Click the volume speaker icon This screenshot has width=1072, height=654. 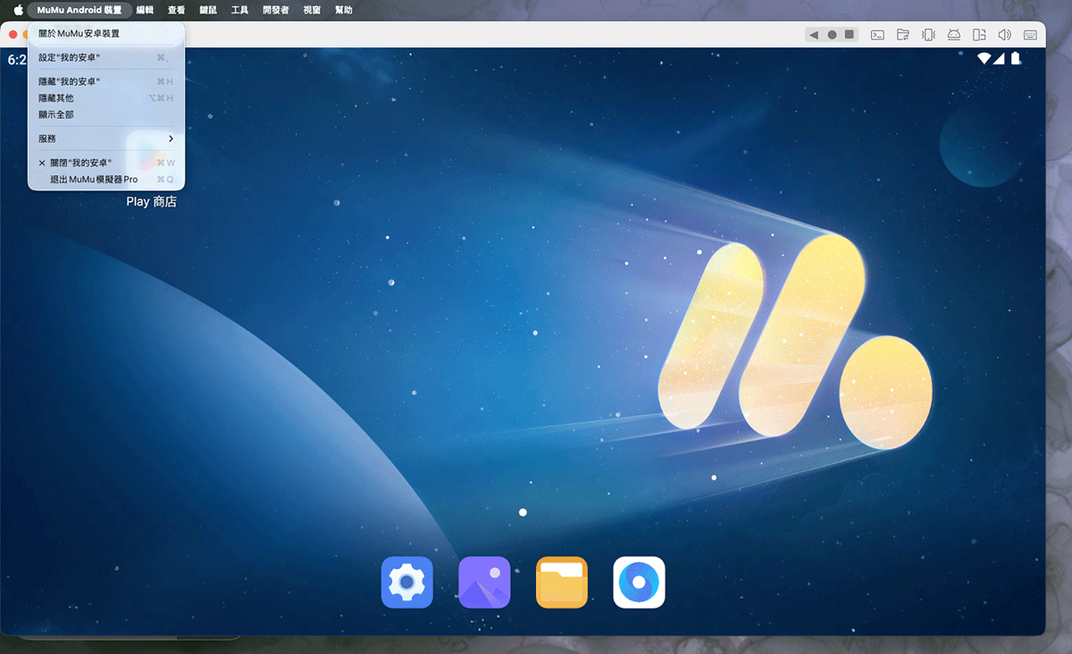[x=1004, y=35]
